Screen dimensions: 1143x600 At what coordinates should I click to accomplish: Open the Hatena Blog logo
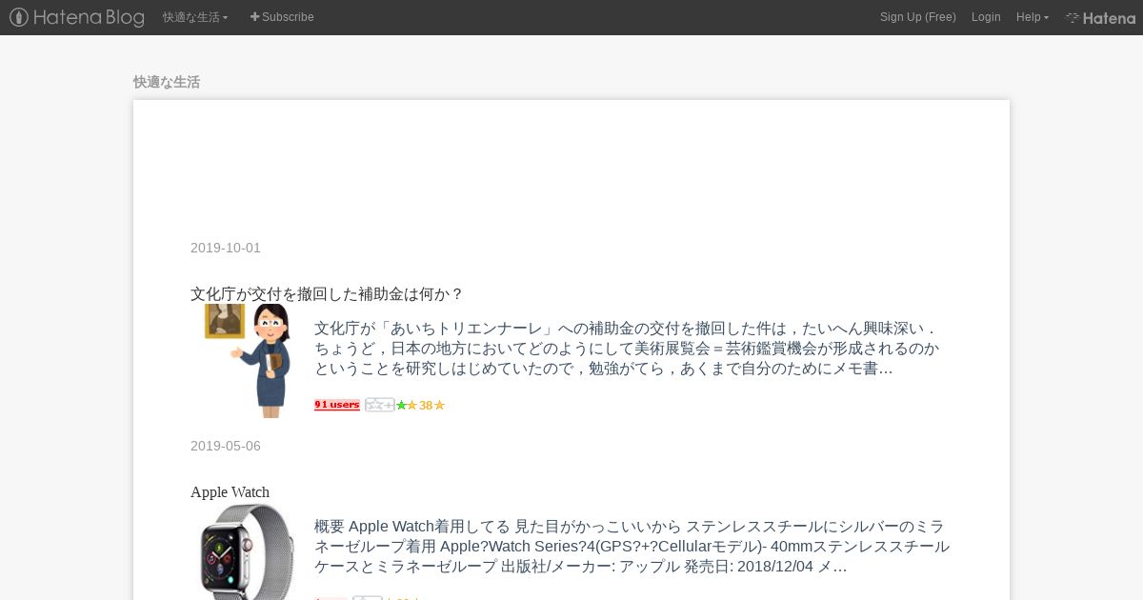[77, 17]
